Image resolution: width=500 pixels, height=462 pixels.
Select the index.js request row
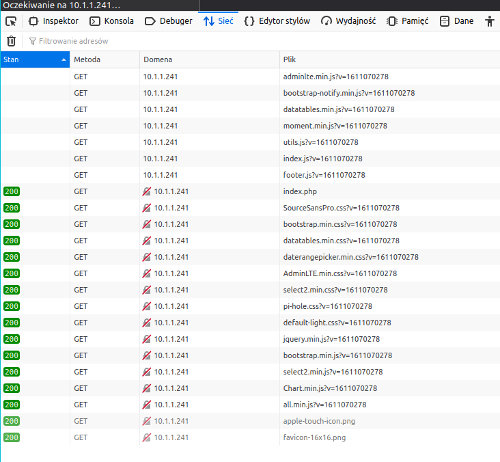(x=250, y=159)
